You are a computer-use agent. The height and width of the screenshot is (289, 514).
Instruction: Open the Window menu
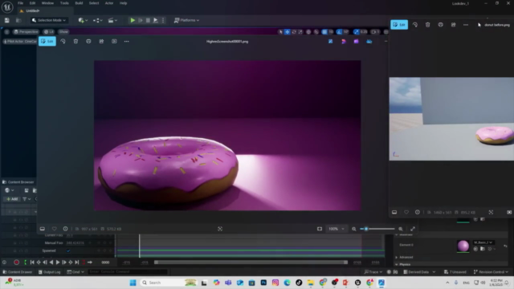pyautogui.click(x=47, y=3)
